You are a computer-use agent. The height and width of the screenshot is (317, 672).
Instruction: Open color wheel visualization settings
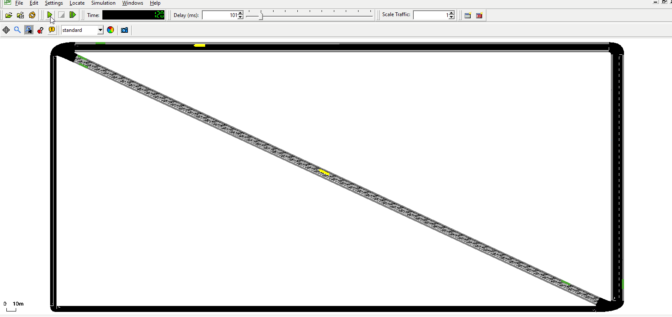(110, 30)
